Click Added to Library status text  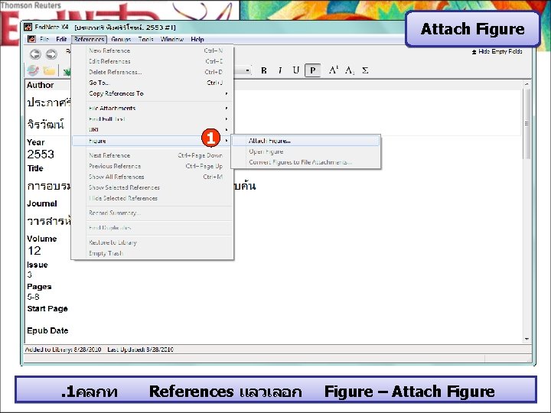coord(63,350)
